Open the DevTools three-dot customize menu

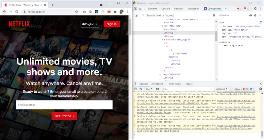(x=260, y=9)
